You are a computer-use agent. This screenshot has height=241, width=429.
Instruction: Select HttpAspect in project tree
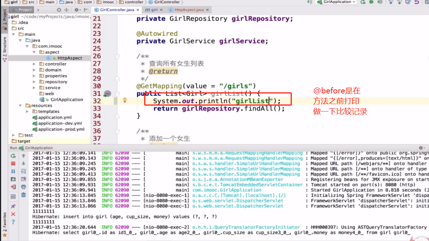tap(64, 58)
